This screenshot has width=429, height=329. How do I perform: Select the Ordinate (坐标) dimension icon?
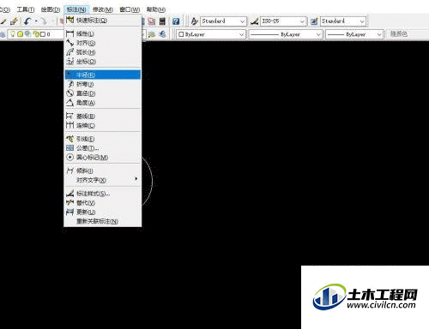pyautogui.click(x=69, y=62)
